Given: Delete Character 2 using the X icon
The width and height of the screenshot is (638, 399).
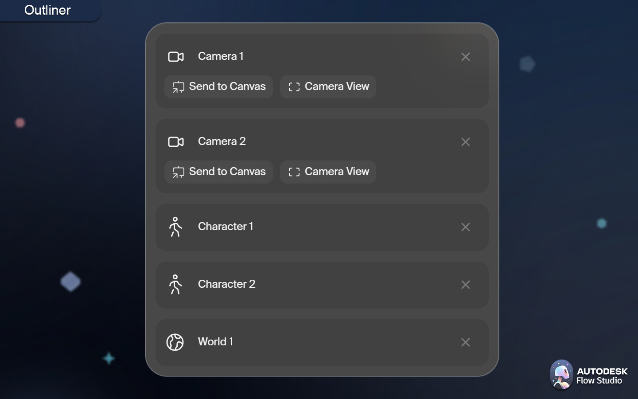Looking at the screenshot, I should 465,285.
